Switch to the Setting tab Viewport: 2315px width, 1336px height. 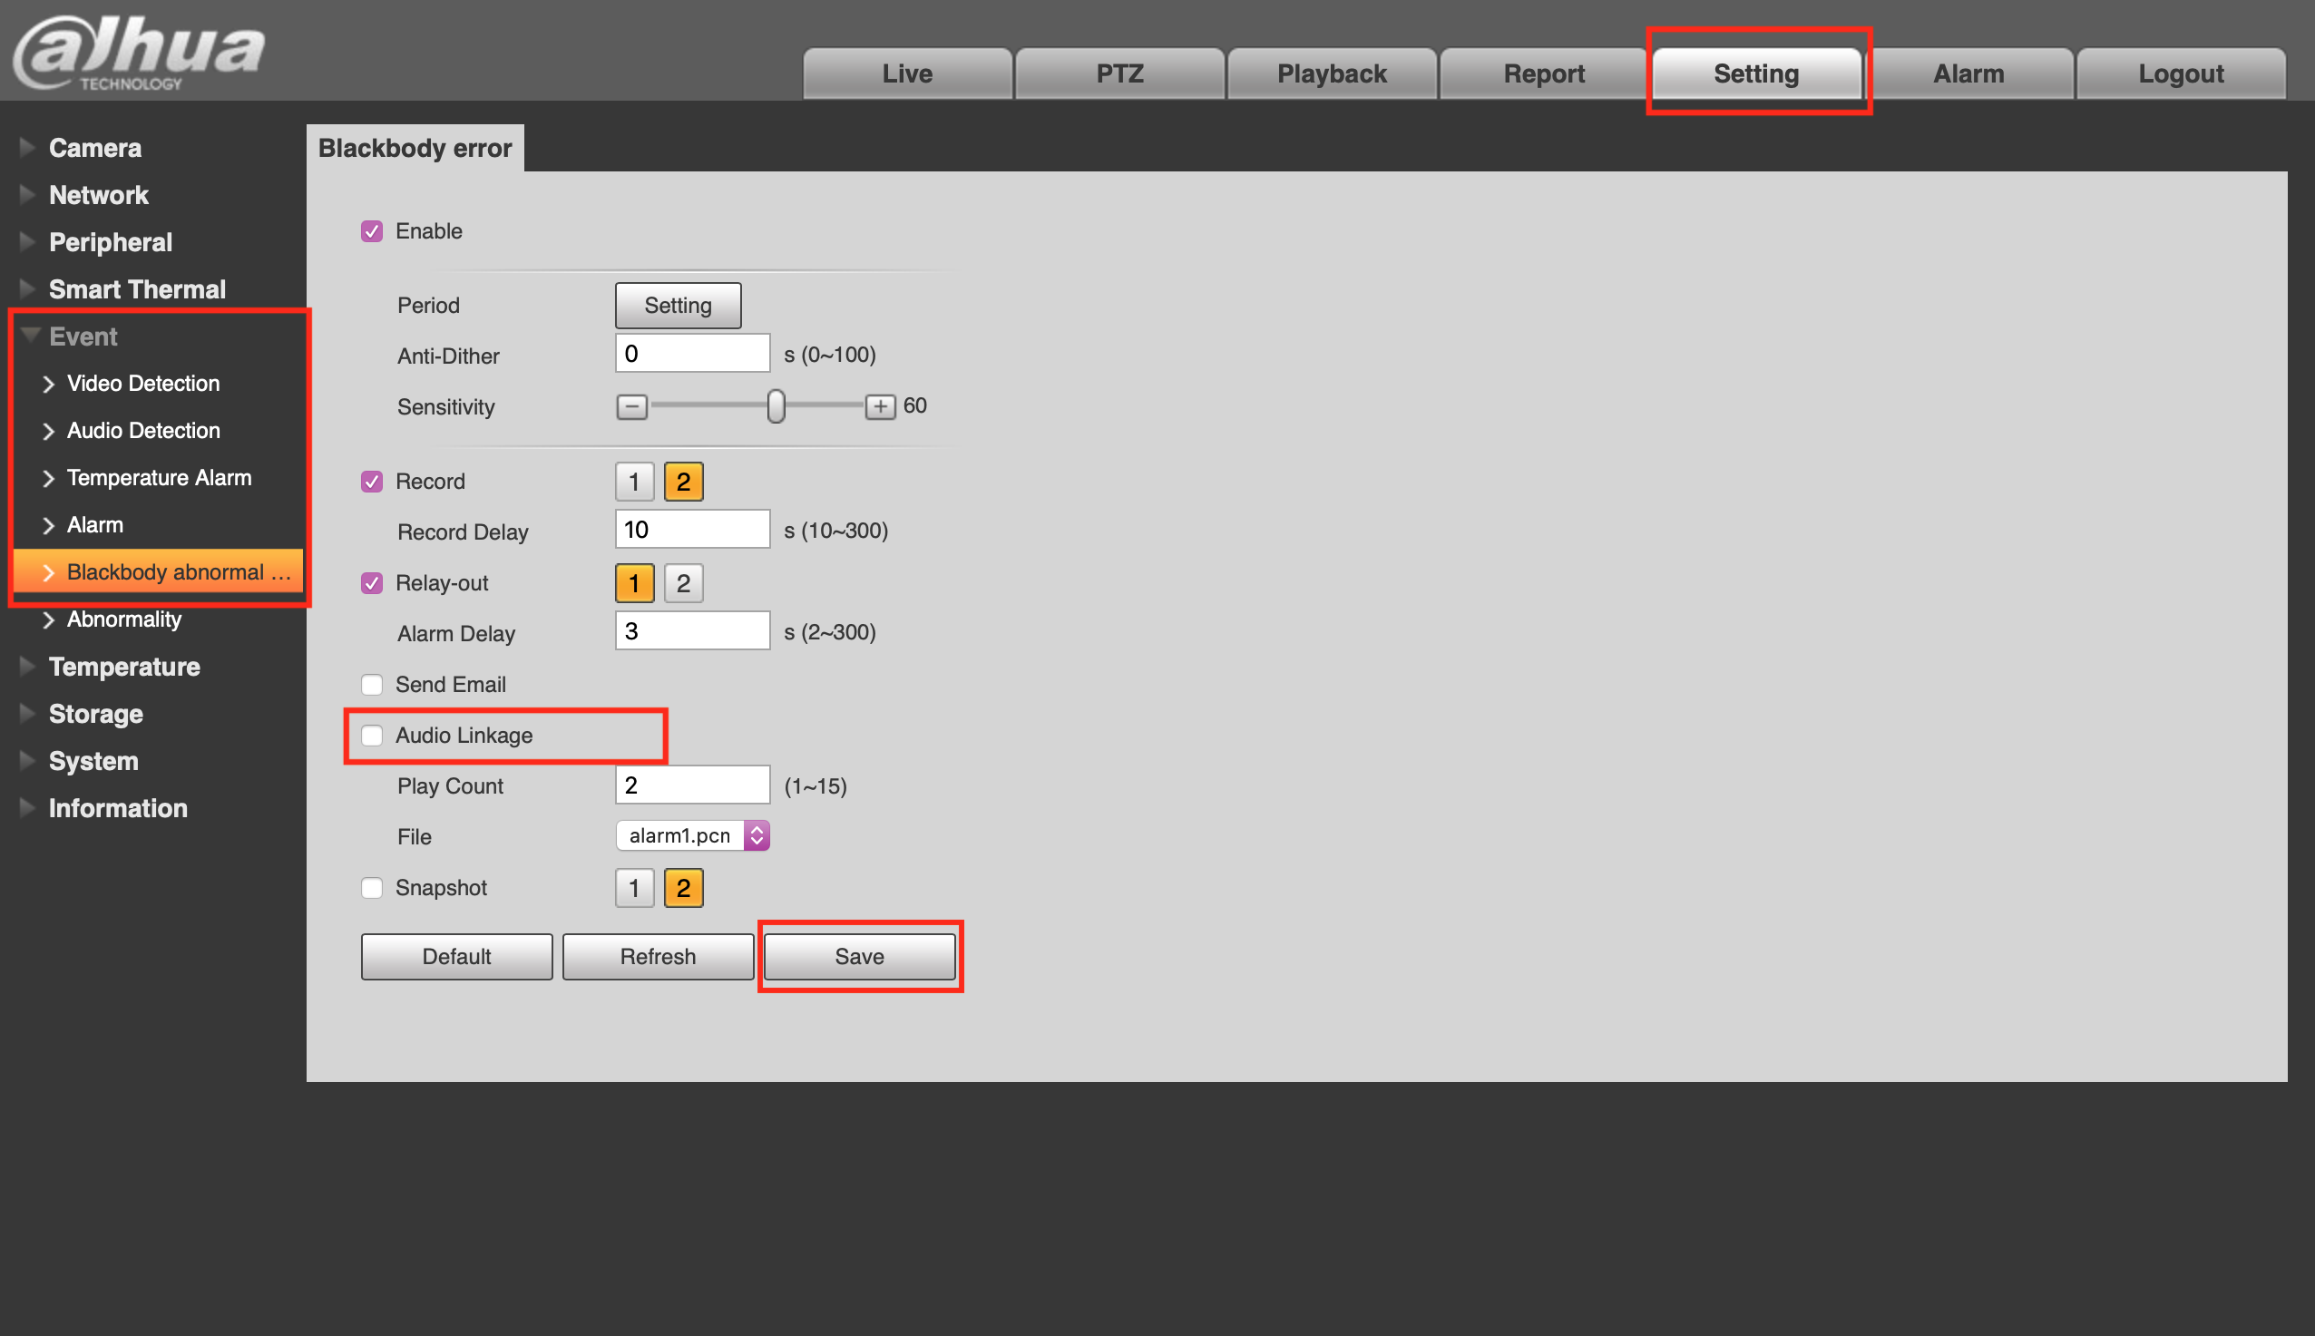point(1756,73)
